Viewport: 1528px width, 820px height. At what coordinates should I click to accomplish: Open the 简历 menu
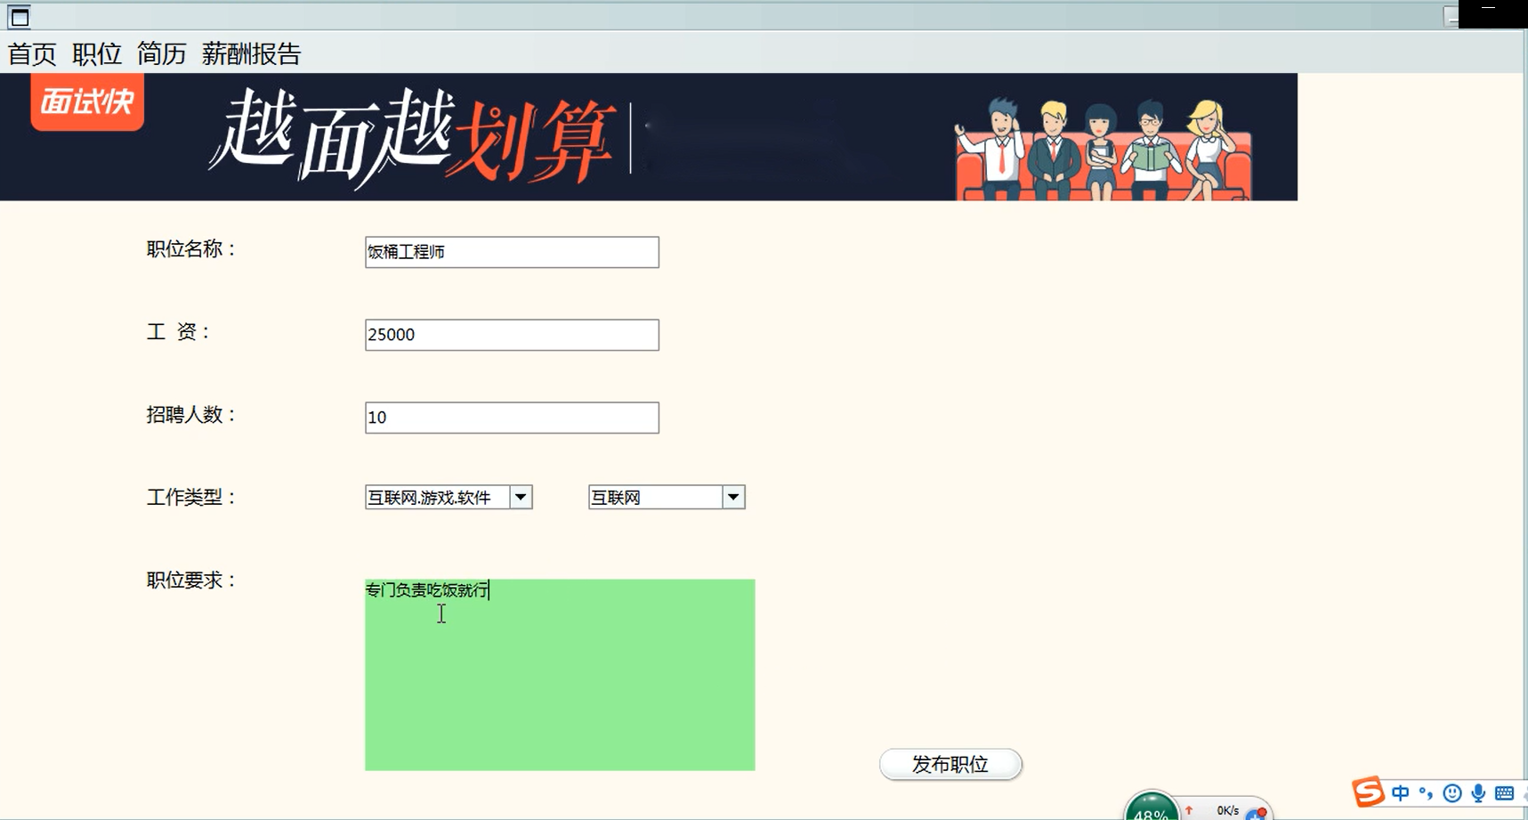162,54
